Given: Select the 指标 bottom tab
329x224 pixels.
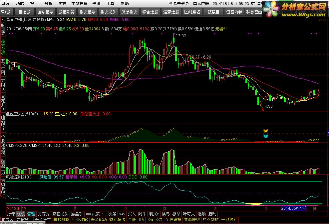Looking at the screenshot, I should click(11, 214).
